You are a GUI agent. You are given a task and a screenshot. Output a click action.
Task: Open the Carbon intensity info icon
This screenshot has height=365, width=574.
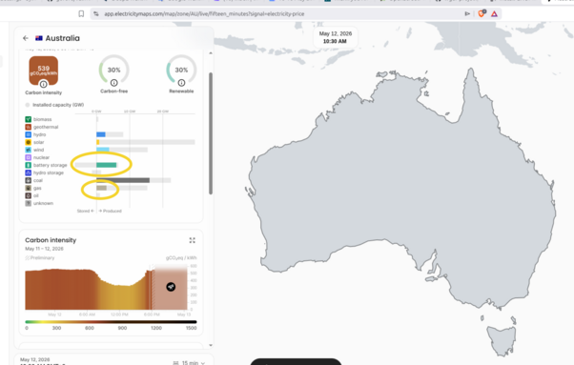tap(43, 84)
